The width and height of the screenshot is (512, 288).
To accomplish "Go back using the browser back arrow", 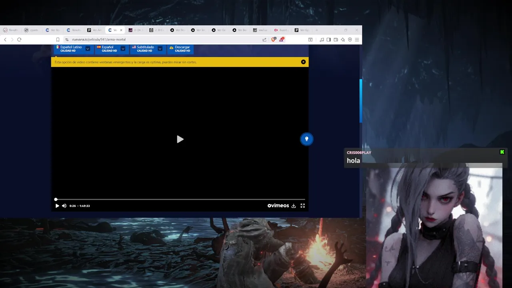I will [5, 40].
